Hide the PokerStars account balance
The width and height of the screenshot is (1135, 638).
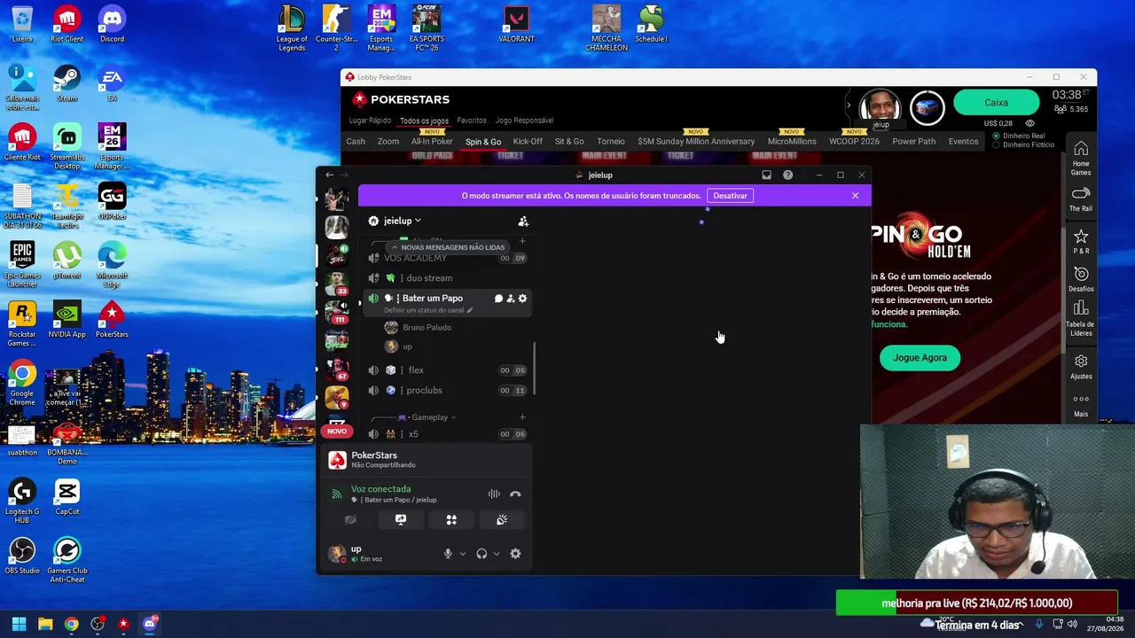[1029, 123]
